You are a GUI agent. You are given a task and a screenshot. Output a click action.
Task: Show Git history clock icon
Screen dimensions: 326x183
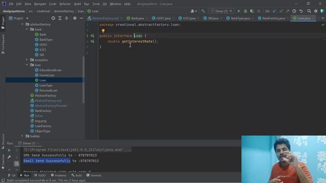294,11
